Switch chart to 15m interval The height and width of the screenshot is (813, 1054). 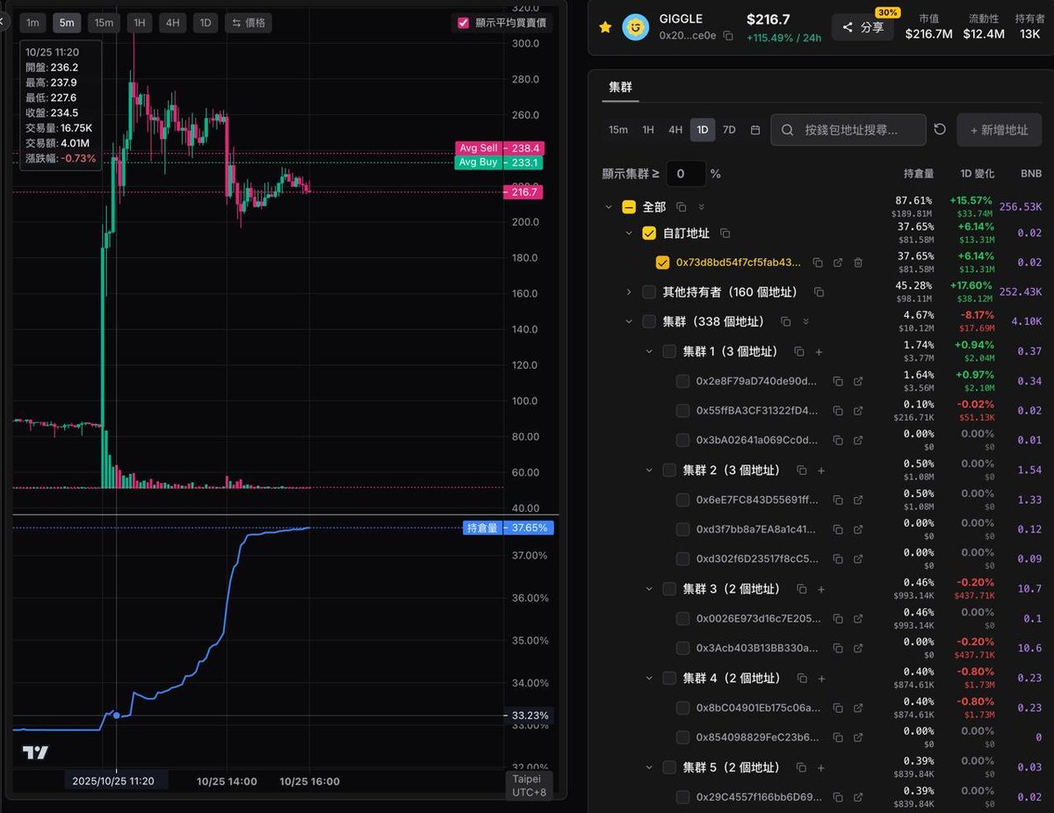[104, 23]
